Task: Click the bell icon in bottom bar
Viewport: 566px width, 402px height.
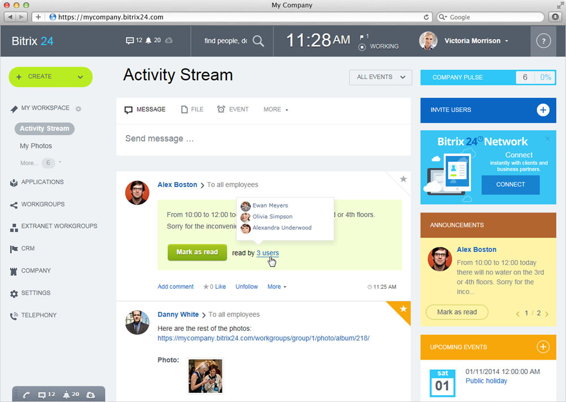Action: click(x=66, y=395)
